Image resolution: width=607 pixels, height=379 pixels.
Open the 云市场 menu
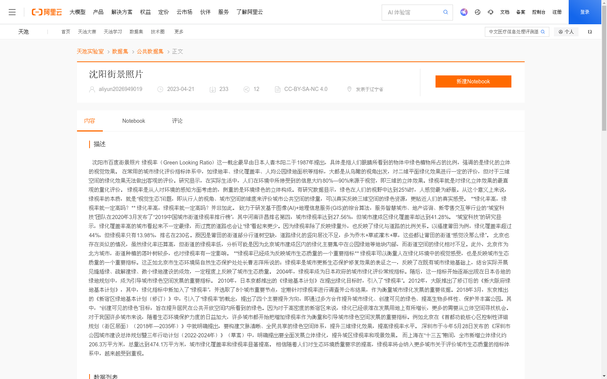pos(184,12)
